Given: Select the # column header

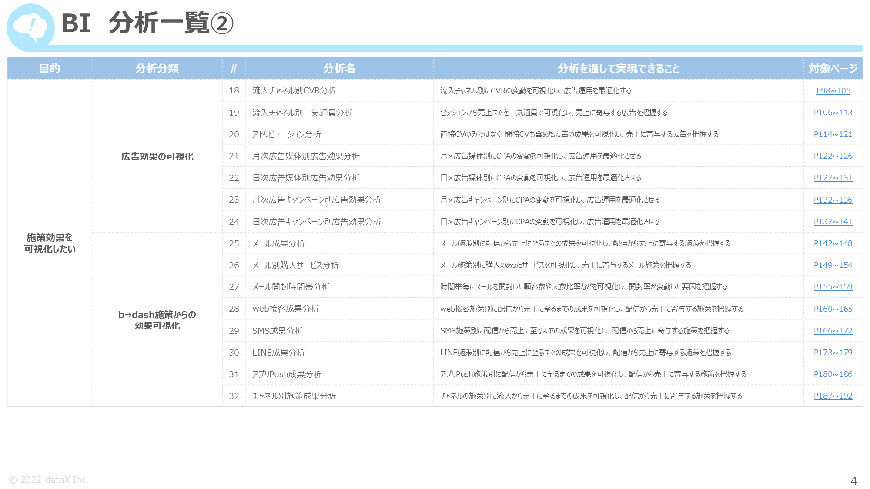Looking at the screenshot, I should 234,68.
